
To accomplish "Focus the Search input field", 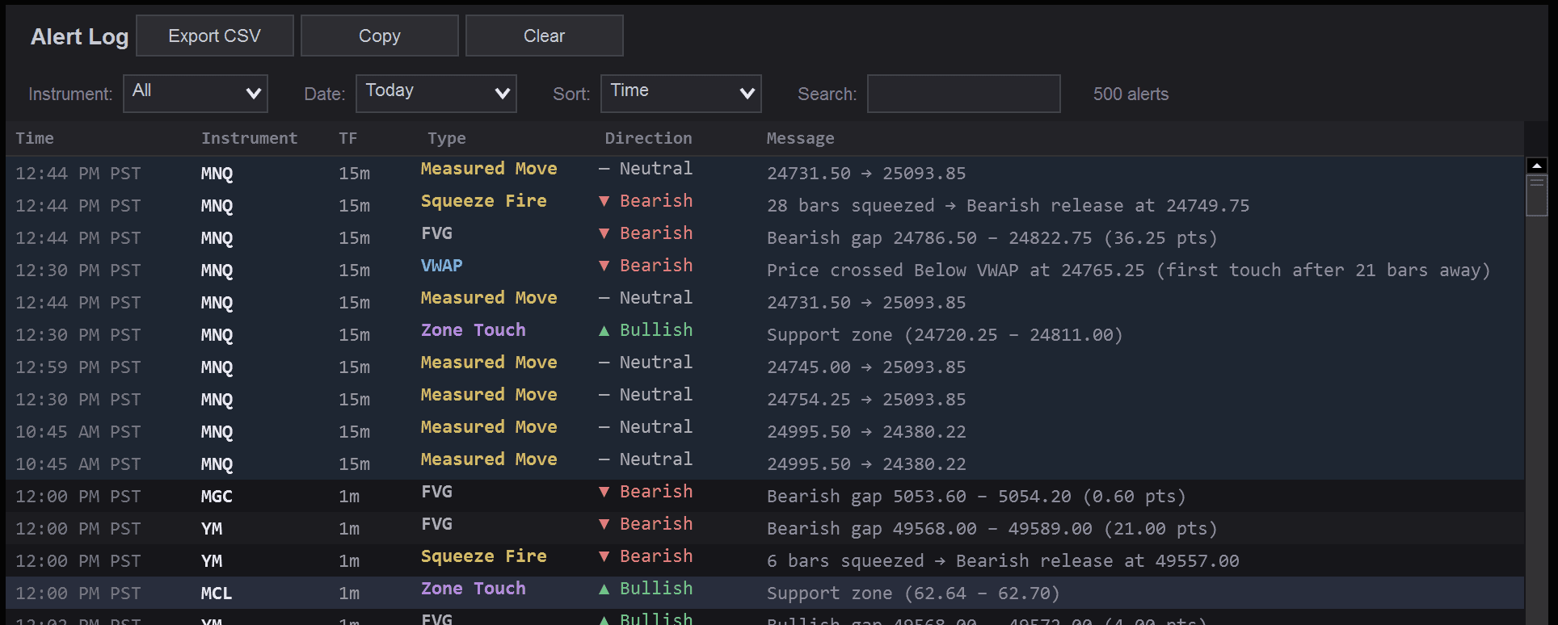I will coord(963,94).
